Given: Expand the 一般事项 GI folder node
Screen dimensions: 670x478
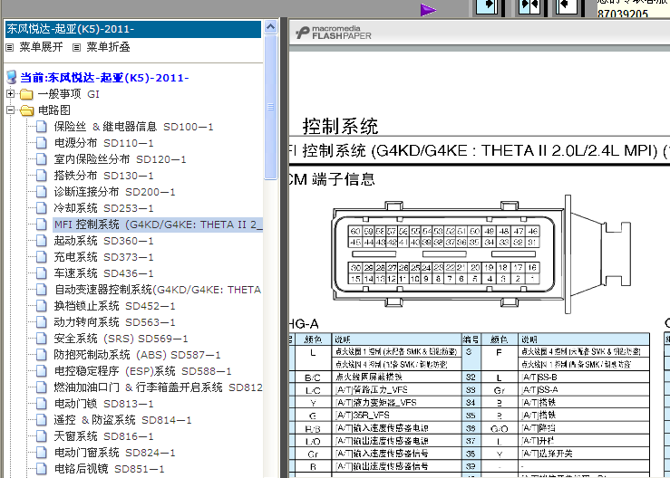Looking at the screenshot, I should (x=10, y=93).
